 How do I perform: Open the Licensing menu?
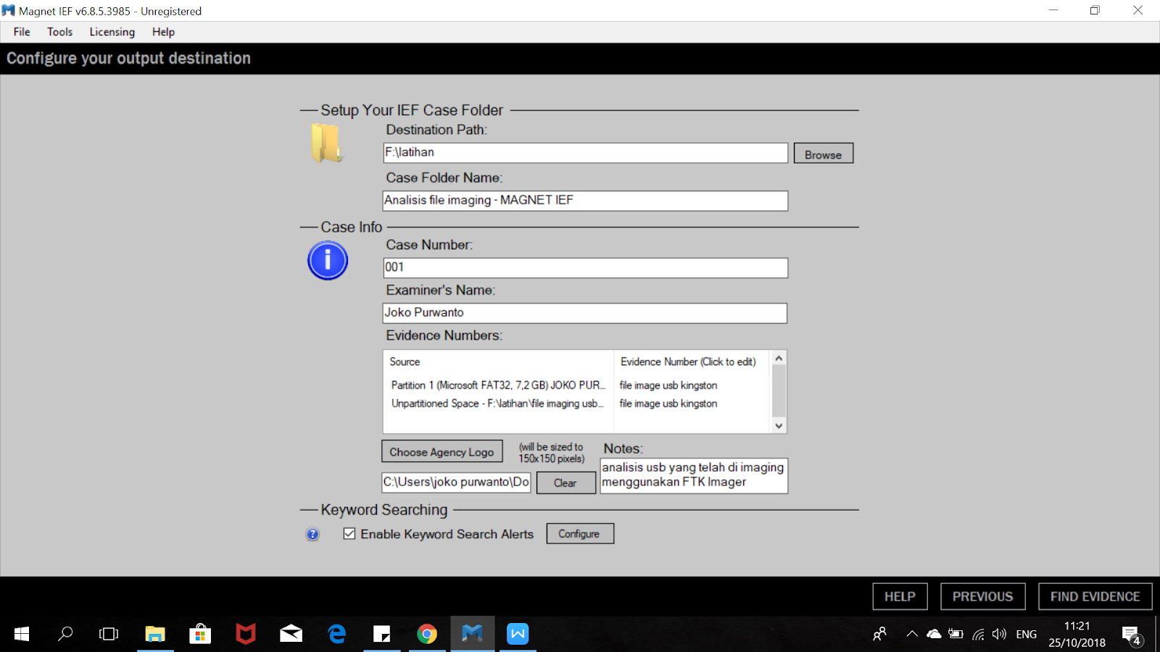(x=112, y=32)
